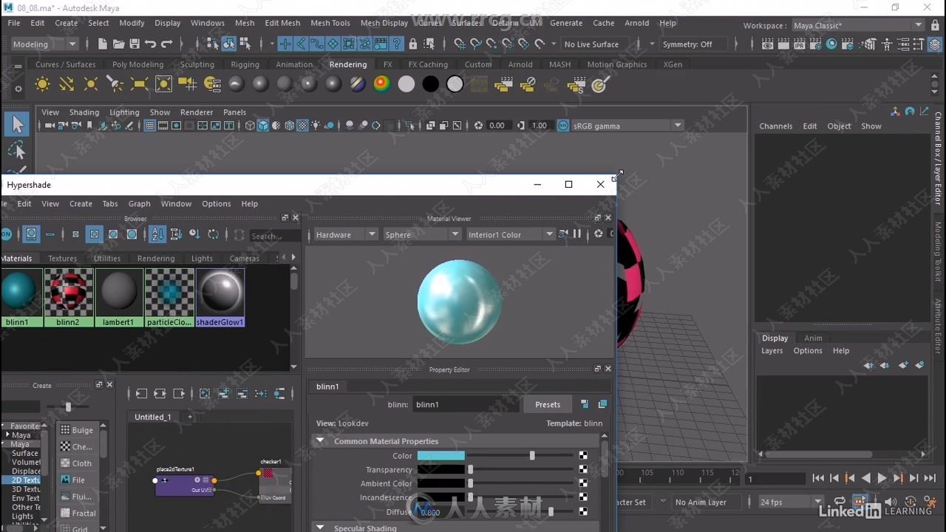Toggle the ON filter button in Browser
Viewport: 946px width, 532px height.
pos(6,234)
